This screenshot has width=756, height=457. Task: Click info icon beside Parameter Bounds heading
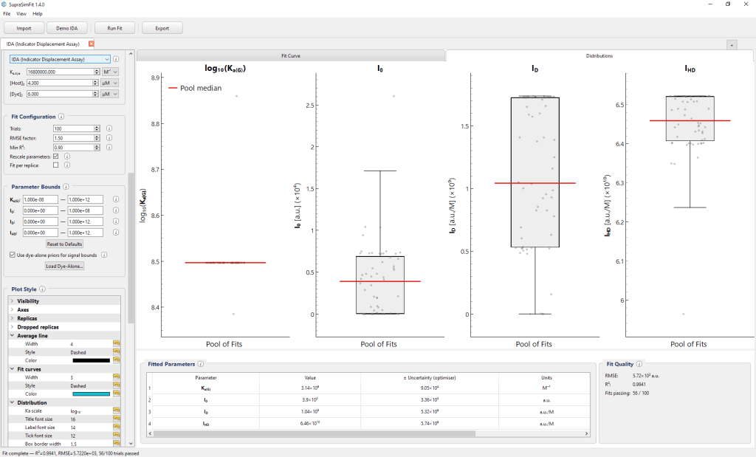(x=66, y=187)
